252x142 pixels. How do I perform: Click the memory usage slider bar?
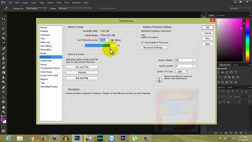click(101, 46)
